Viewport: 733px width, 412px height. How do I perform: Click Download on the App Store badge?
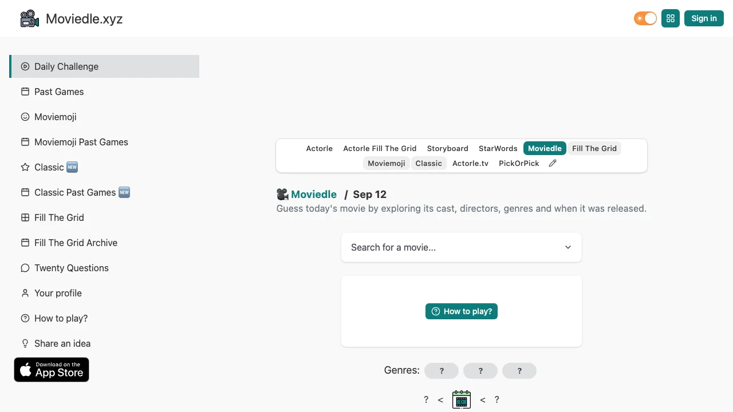(52, 370)
